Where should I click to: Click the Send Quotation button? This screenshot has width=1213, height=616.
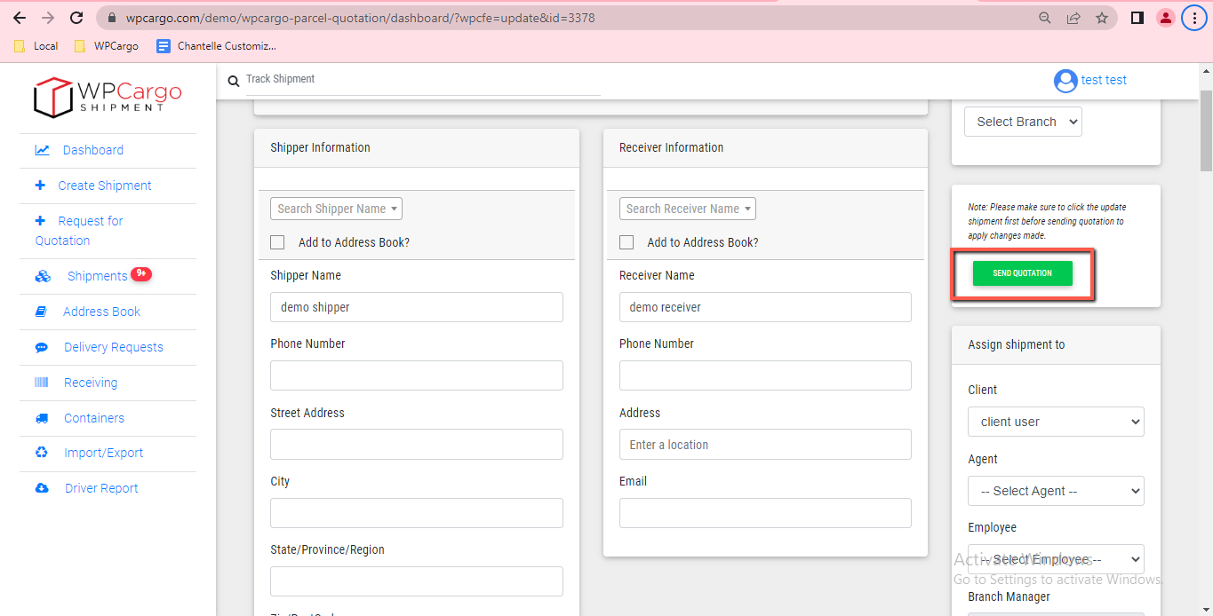point(1022,273)
